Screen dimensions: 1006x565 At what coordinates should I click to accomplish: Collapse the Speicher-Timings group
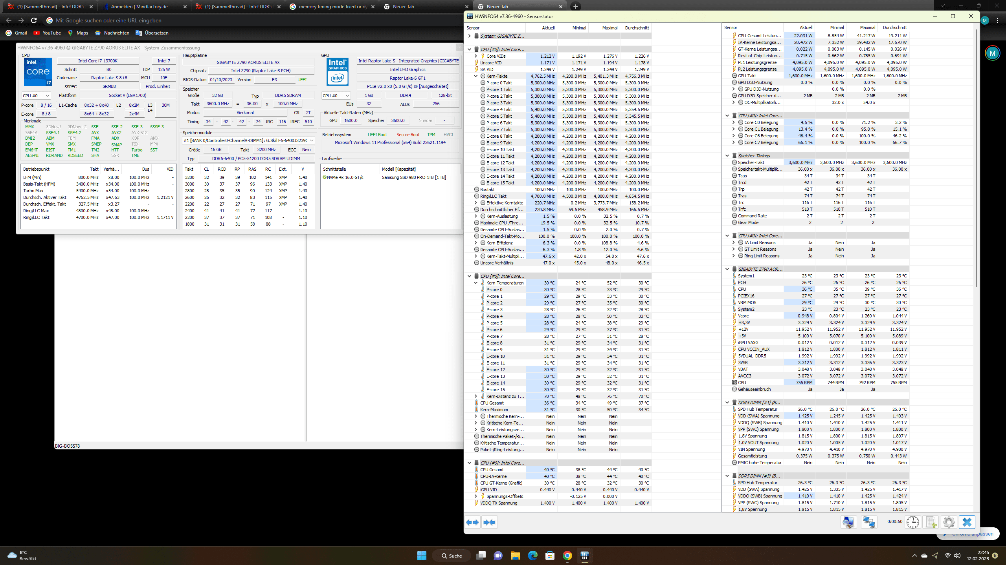coord(727,156)
